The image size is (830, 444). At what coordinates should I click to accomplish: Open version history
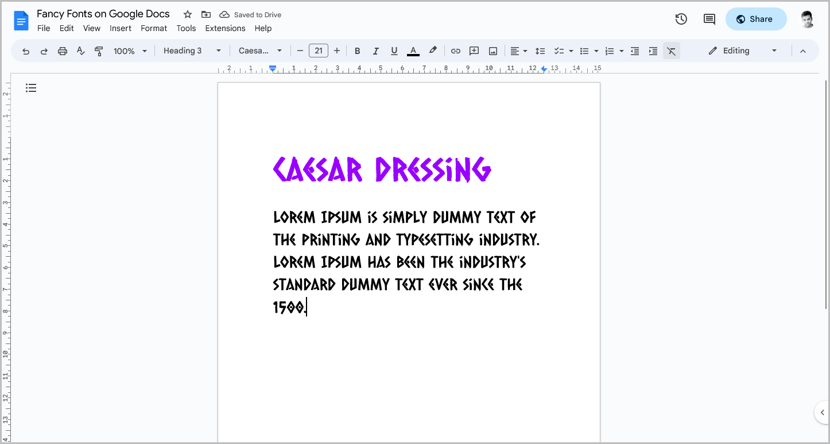click(681, 19)
